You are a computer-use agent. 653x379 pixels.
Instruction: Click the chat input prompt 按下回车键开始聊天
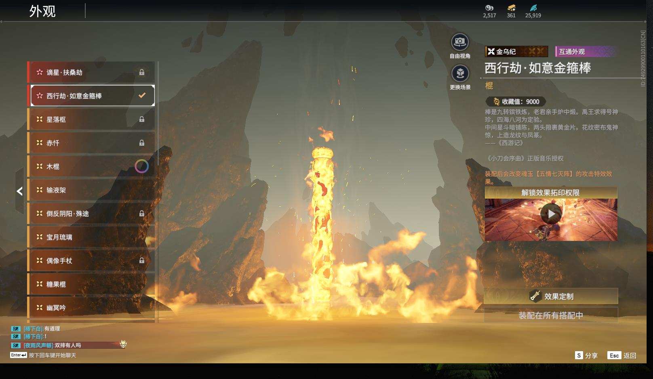53,355
